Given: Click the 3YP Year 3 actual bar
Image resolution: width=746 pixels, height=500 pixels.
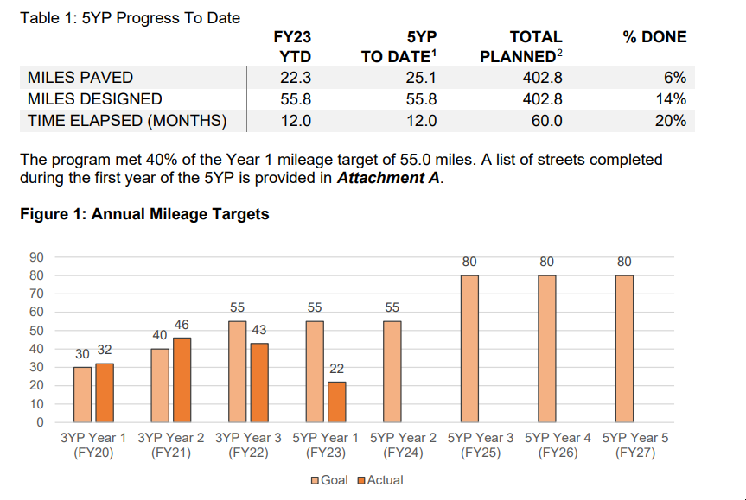Looking at the screenshot, I should pyautogui.click(x=258, y=383).
